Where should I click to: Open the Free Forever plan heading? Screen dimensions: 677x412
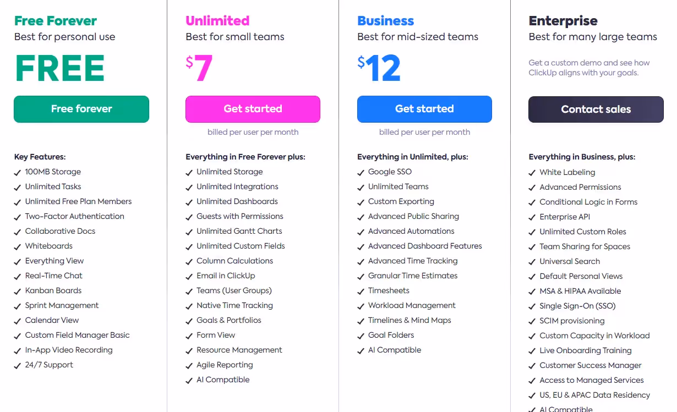[x=55, y=20]
